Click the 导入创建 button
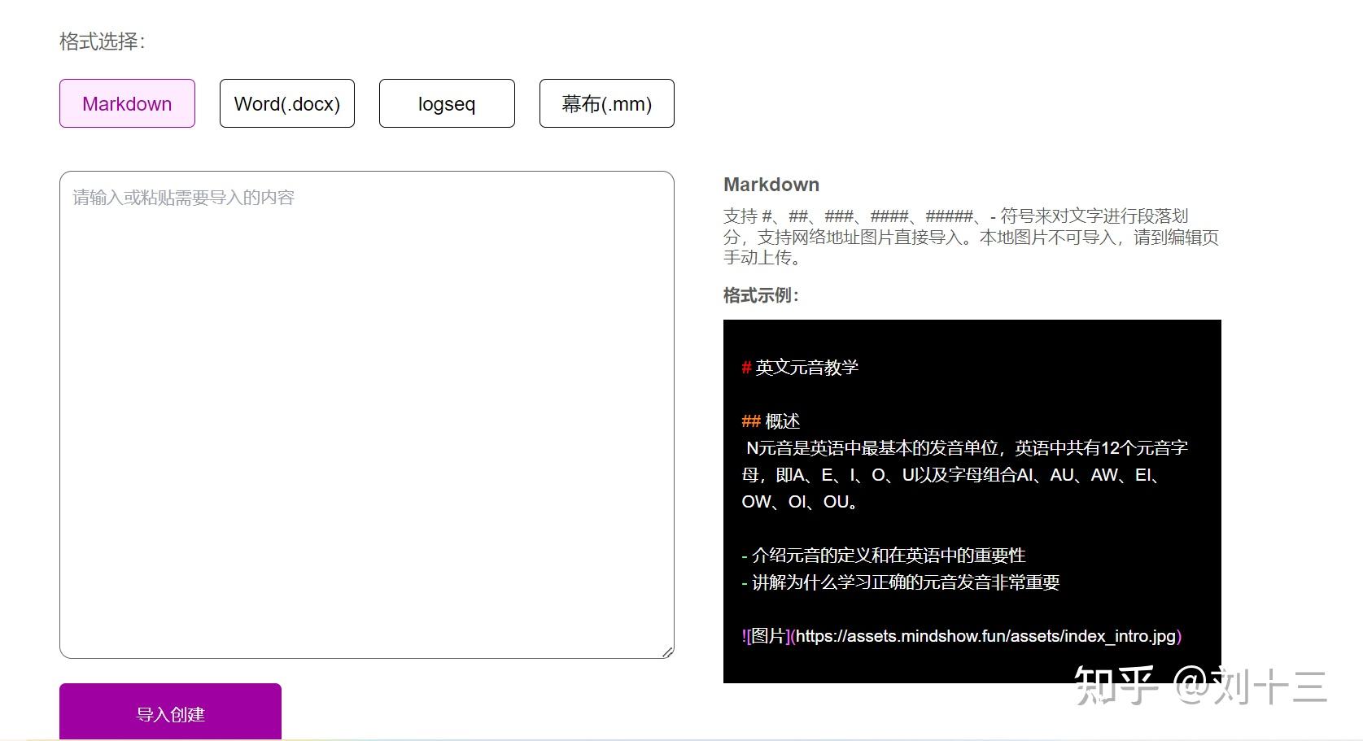1363x741 pixels. pyautogui.click(x=169, y=714)
